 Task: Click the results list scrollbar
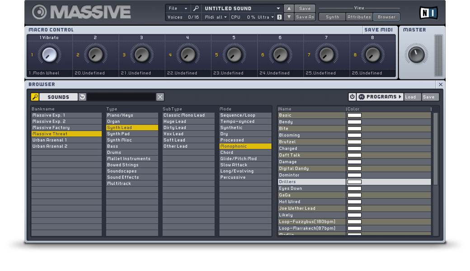click(x=436, y=149)
